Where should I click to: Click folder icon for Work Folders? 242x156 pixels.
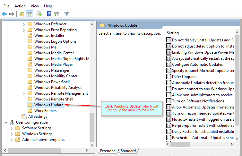click(x=30, y=111)
